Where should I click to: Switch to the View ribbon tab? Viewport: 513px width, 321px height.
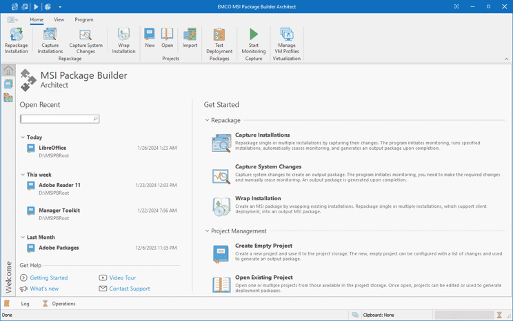tap(59, 19)
